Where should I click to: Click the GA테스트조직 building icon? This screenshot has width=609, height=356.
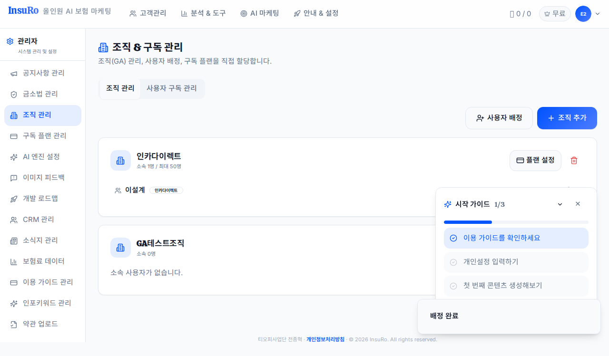pyautogui.click(x=120, y=248)
